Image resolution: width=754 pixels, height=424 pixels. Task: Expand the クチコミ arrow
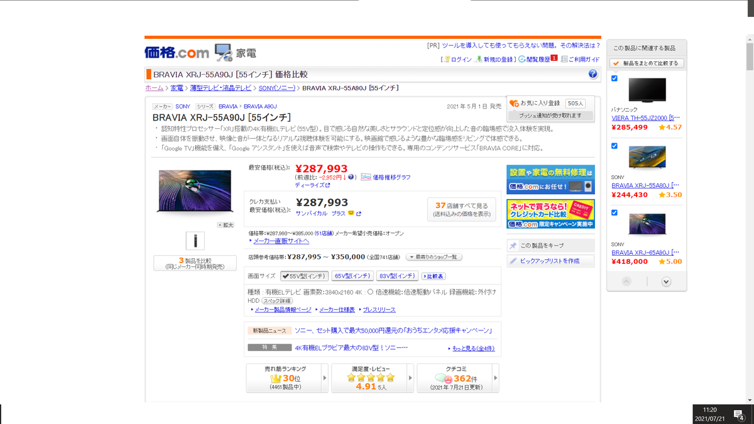point(496,378)
